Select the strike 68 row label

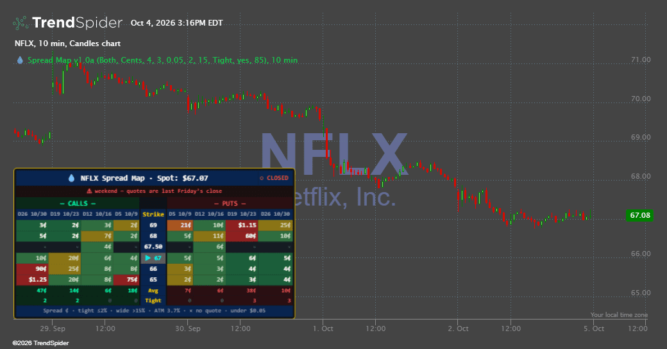point(153,236)
